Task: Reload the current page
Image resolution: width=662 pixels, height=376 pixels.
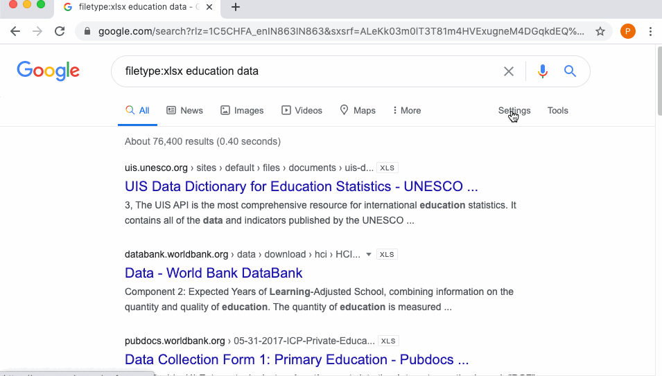Action: [60, 31]
